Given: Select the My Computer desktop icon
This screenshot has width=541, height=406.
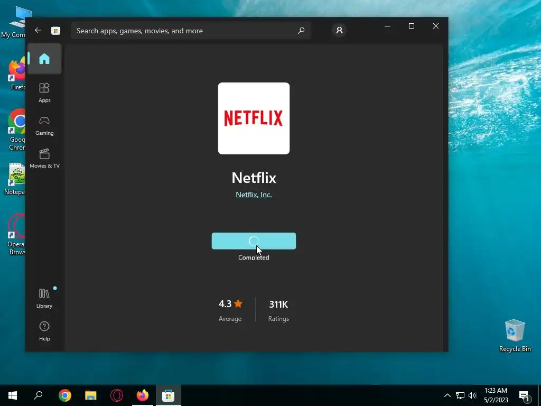Looking at the screenshot, I should [14, 22].
